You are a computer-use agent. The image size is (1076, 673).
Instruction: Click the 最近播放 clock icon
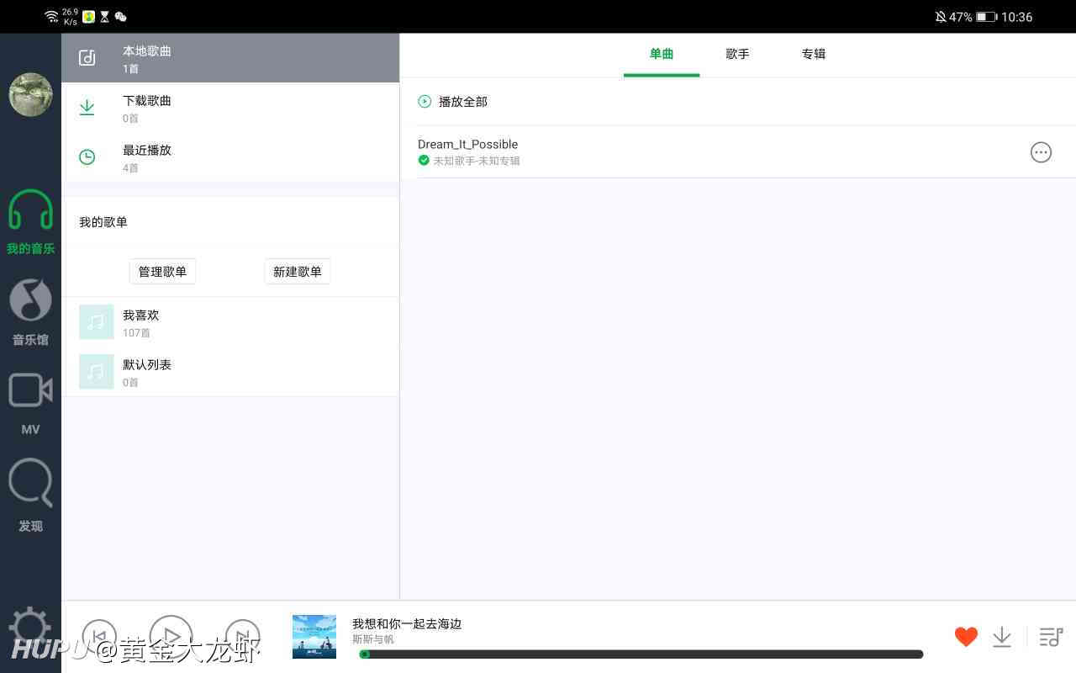(87, 157)
